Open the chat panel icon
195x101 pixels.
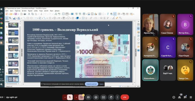tap(185, 97)
